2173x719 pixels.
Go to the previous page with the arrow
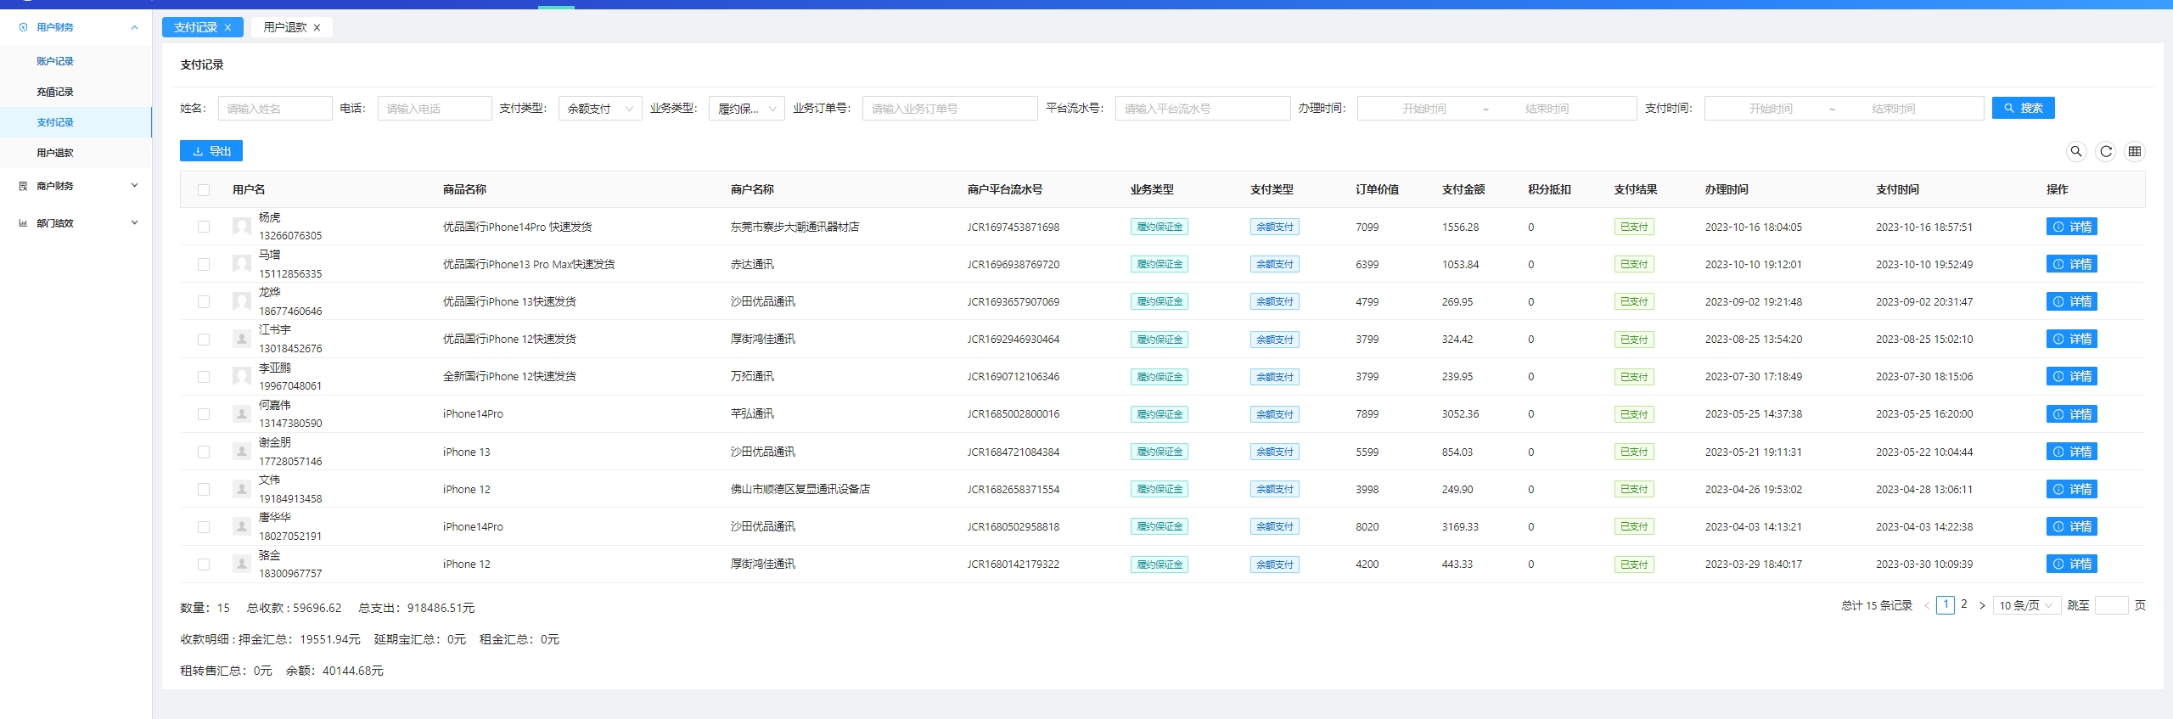coord(1927,605)
